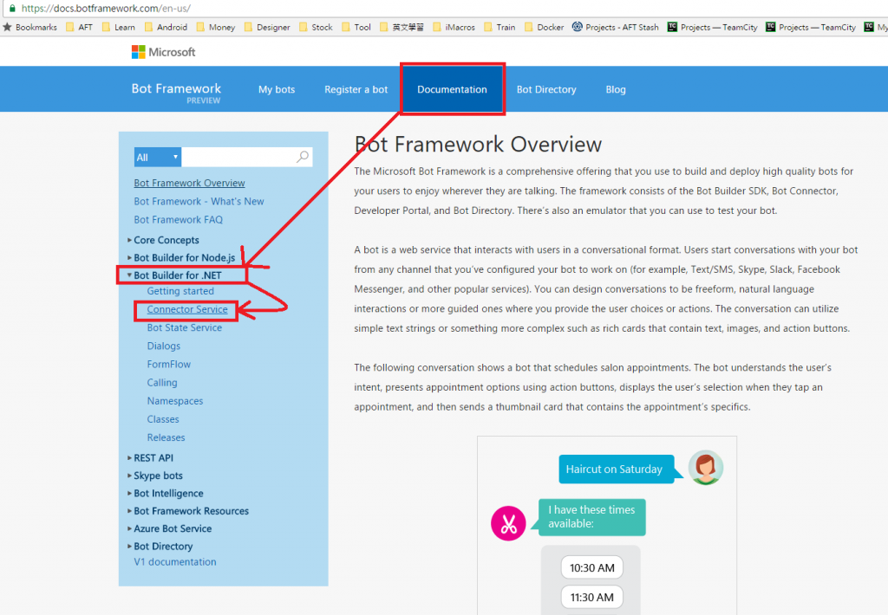
Task: Open the Stock bookmark folder
Action: (316, 27)
